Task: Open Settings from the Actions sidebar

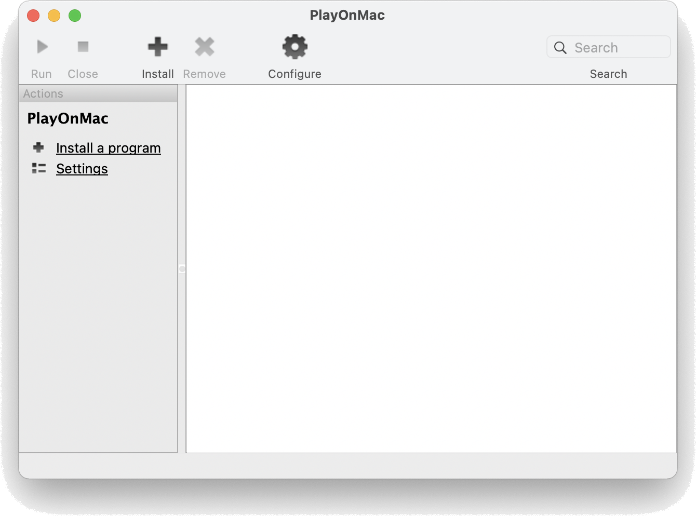Action: [82, 169]
